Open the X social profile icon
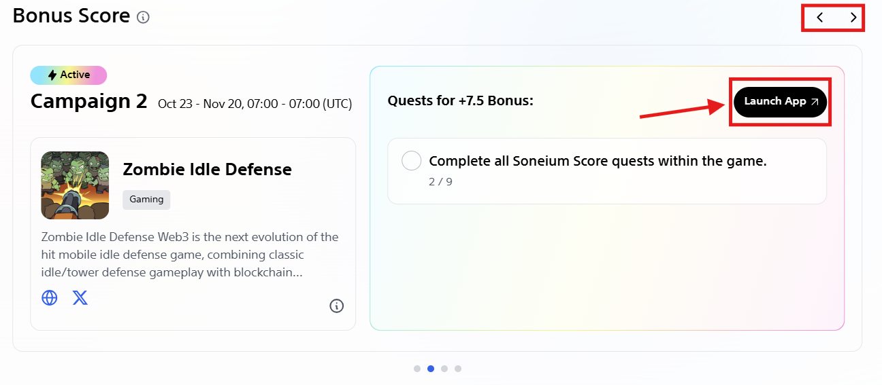Screen dimensions: 882x385 click(80, 297)
